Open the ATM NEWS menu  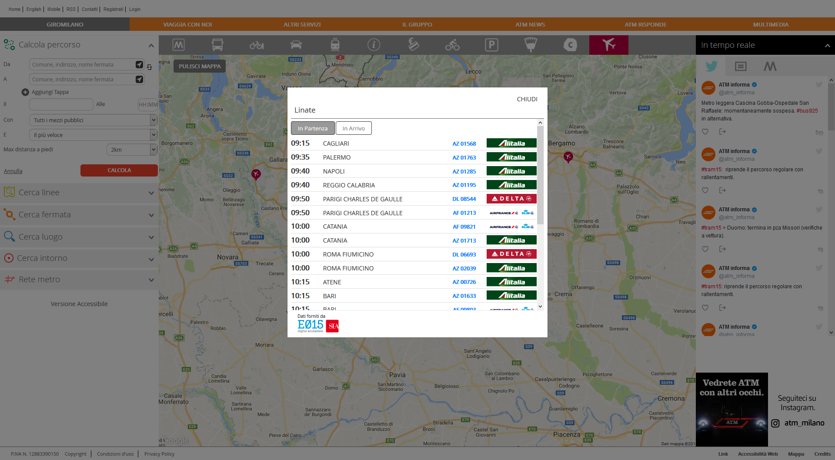530,24
